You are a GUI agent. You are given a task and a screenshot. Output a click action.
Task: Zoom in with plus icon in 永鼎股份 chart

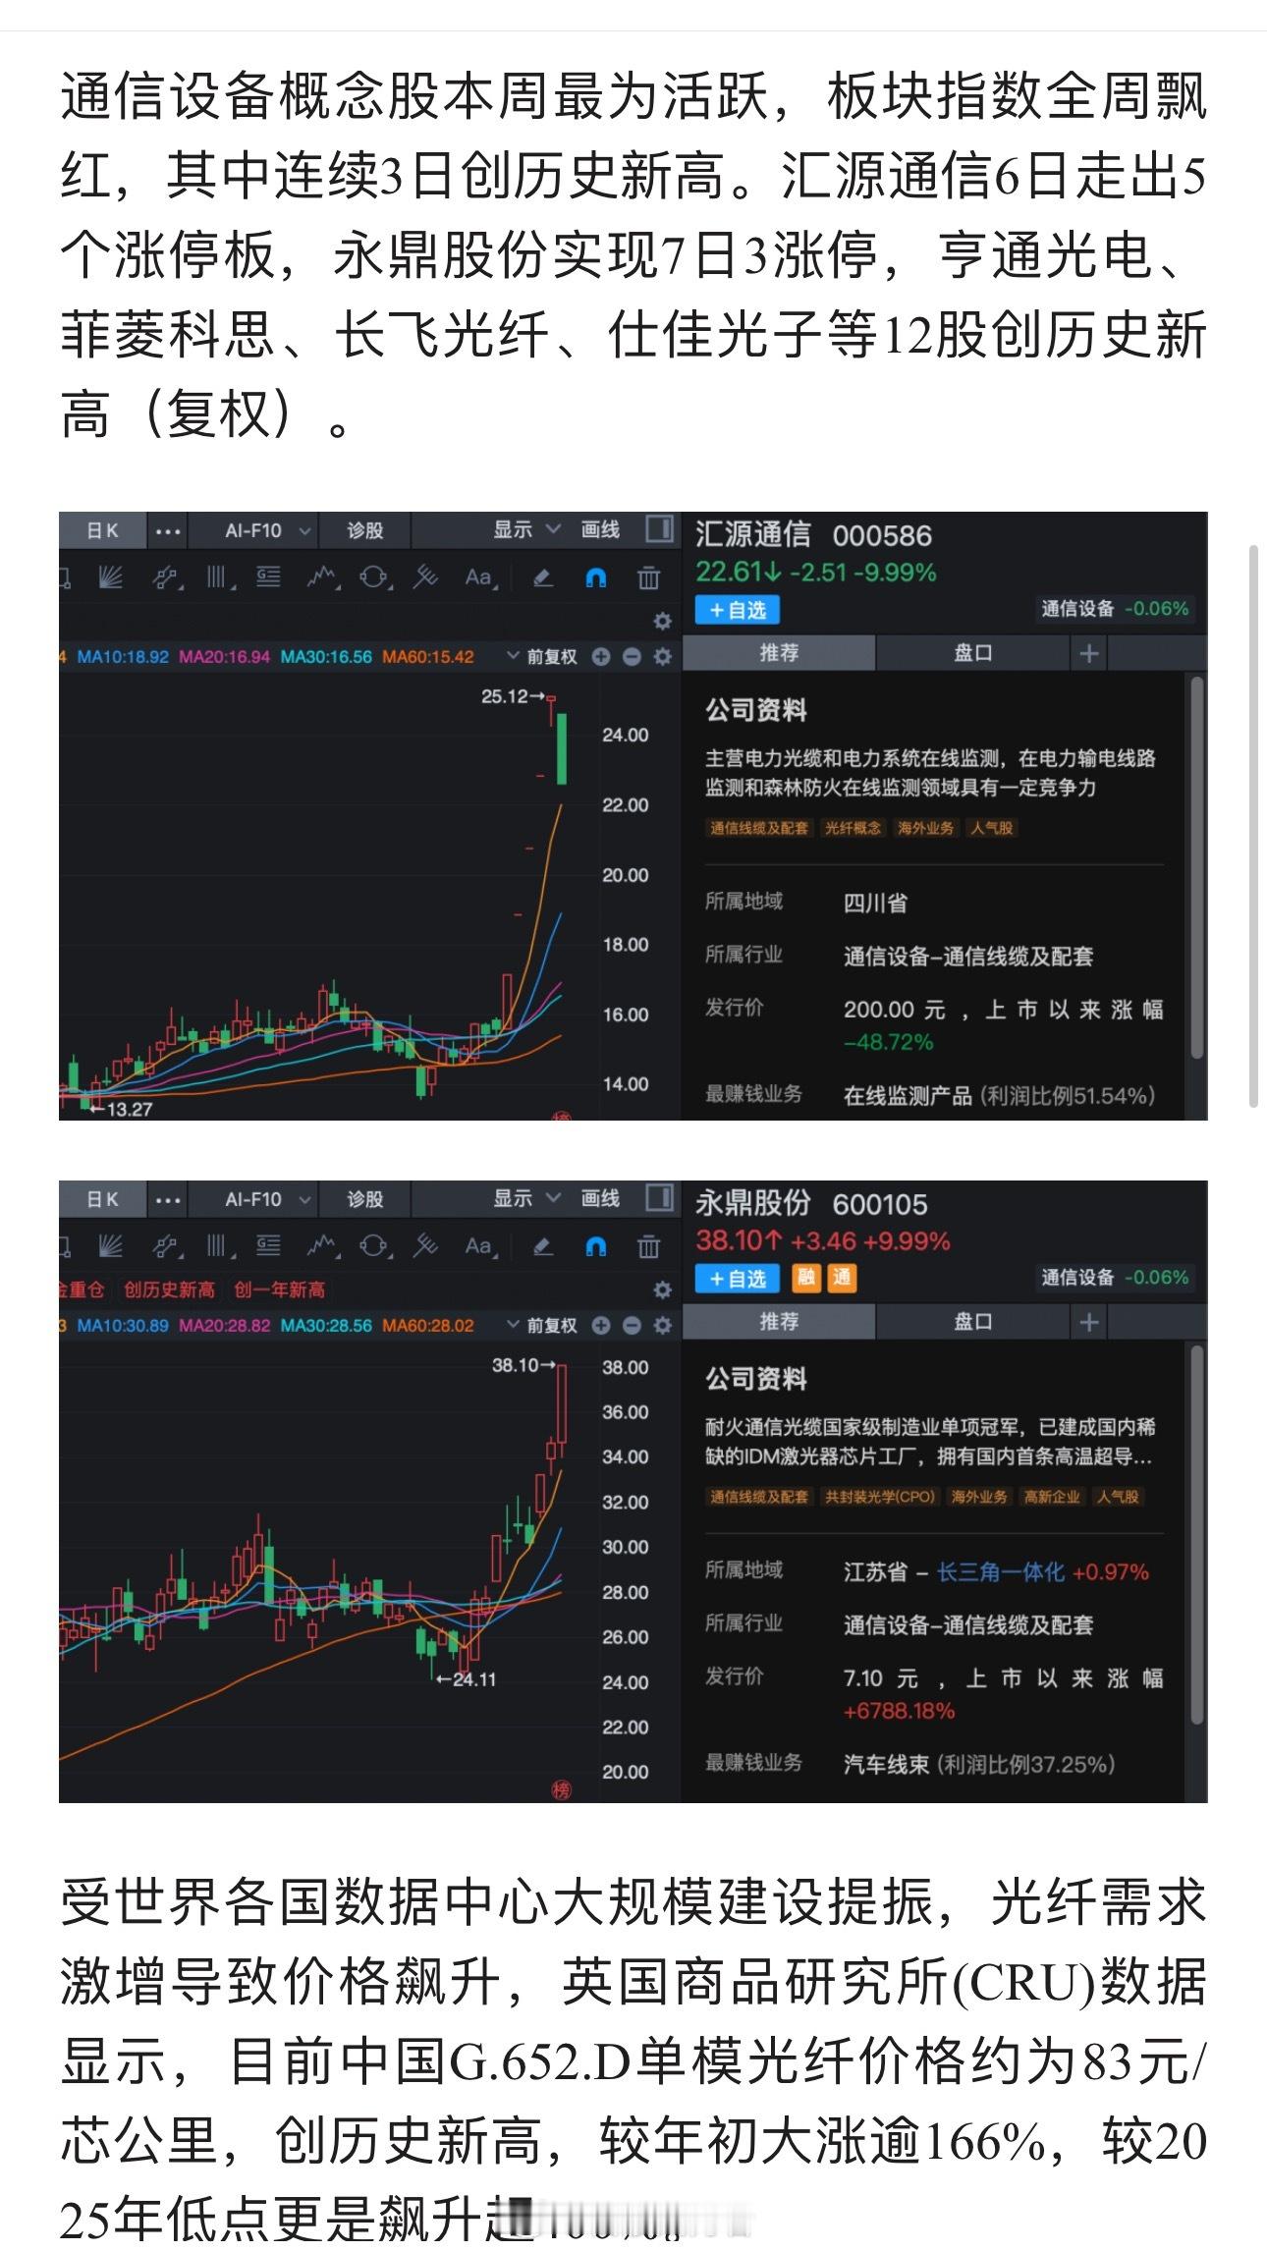[x=601, y=1326]
